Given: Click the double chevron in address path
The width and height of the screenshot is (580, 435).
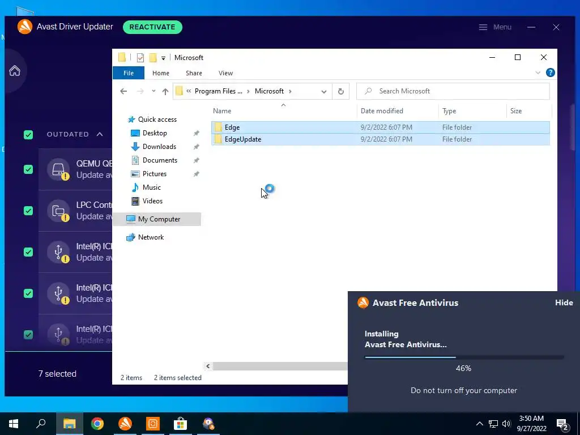Looking at the screenshot, I should (x=189, y=91).
